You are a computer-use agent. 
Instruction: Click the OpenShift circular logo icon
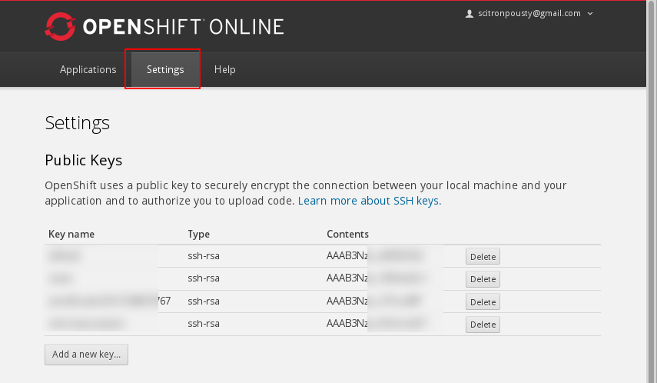point(60,27)
